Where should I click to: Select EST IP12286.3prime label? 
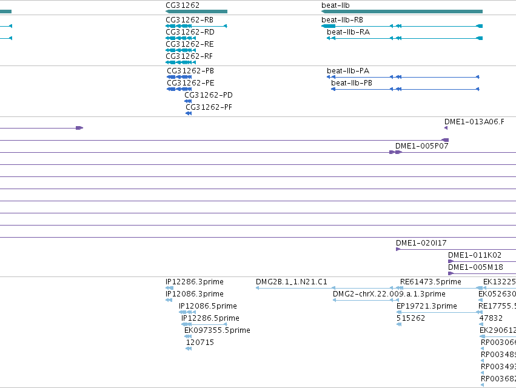(195, 282)
